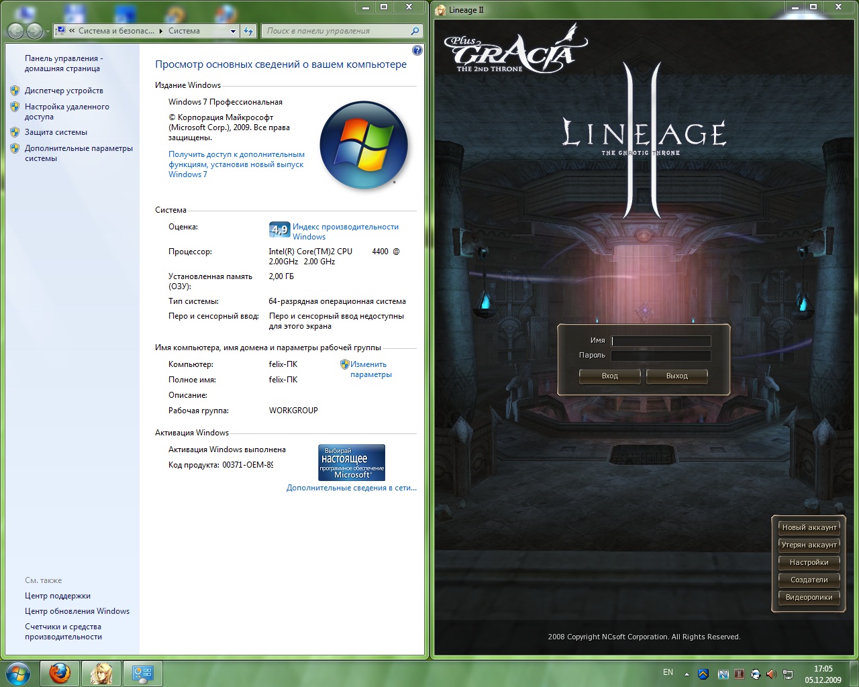Open Диспетчер устройств link
Screen dimensions: 859x687
64,91
